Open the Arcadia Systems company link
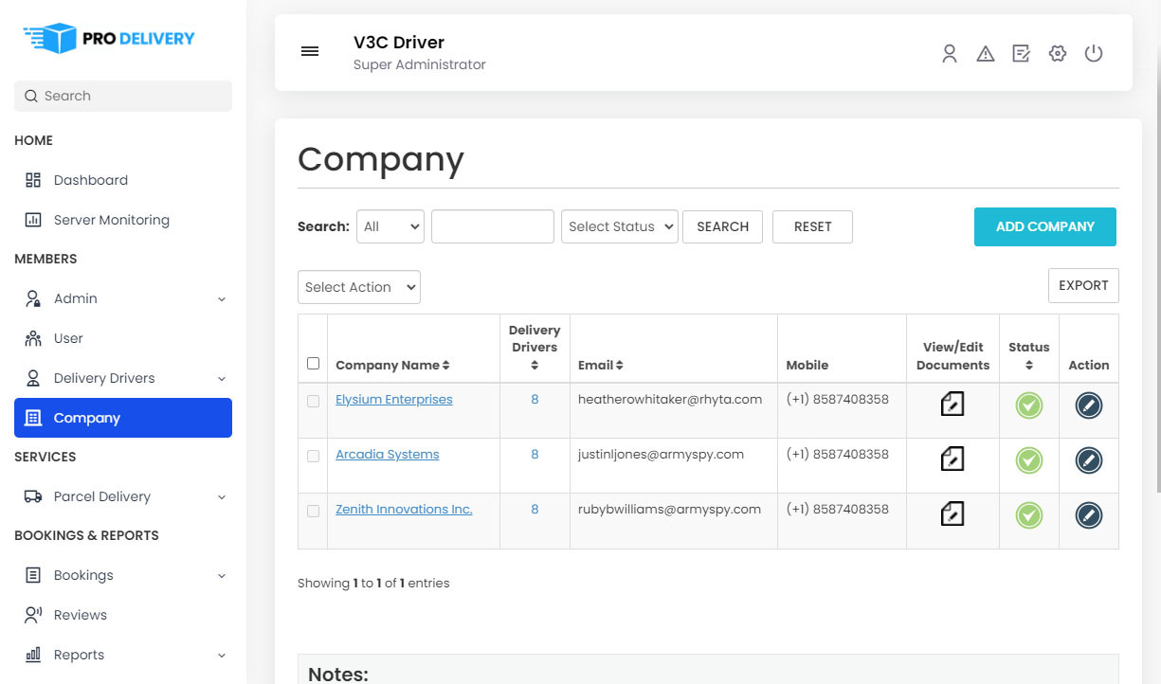 [x=387, y=454]
